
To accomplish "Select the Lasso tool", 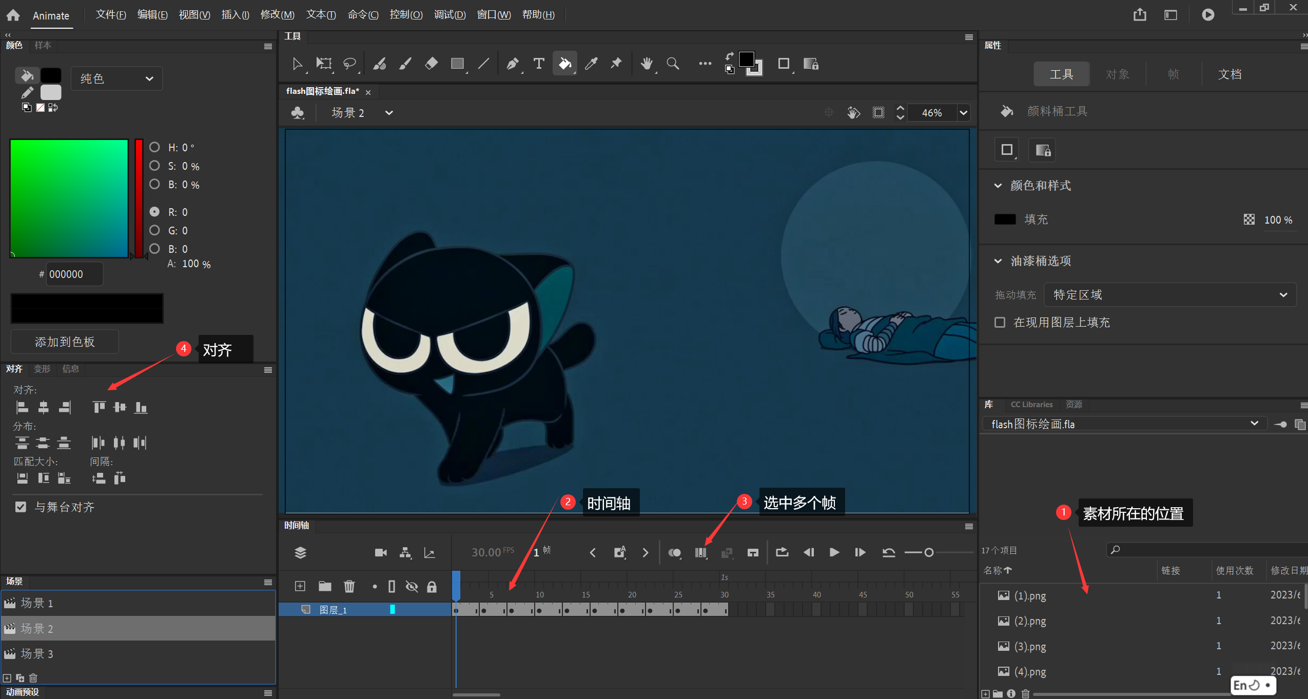I will click(x=349, y=64).
